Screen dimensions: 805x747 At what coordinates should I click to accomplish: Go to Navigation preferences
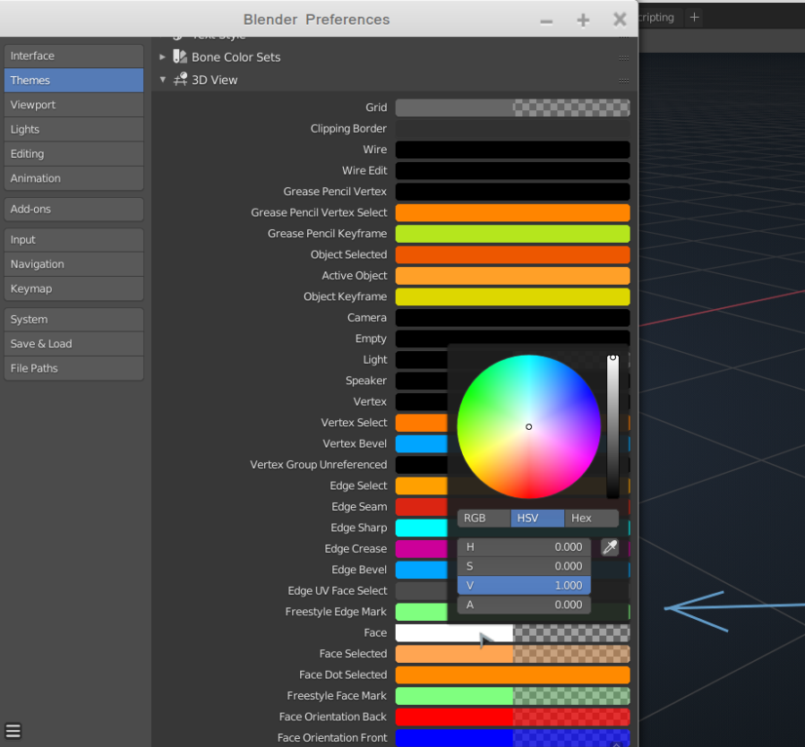74,264
